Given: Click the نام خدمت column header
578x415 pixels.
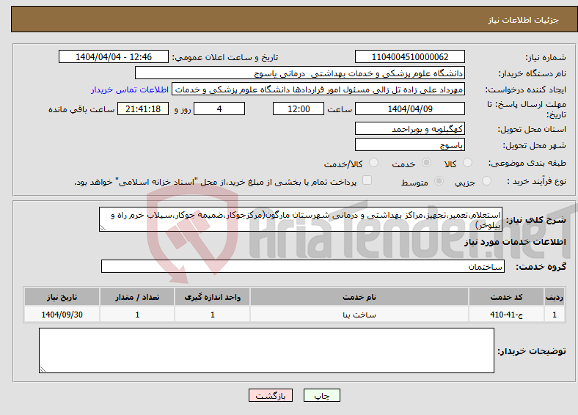Looking at the screenshot, I should (x=359, y=297).
